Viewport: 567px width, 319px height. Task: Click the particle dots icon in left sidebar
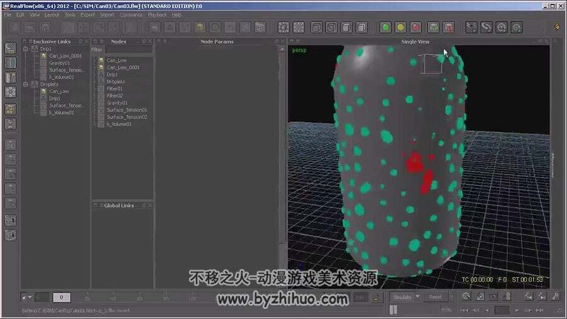(11, 92)
